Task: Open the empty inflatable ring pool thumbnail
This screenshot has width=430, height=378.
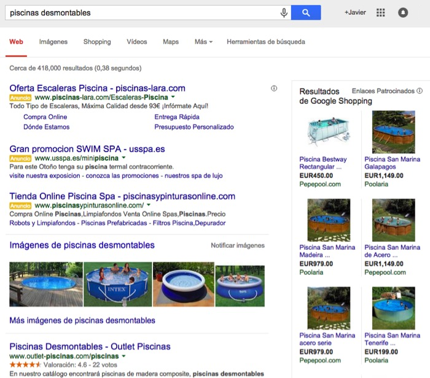Action: pyautogui.click(x=184, y=284)
